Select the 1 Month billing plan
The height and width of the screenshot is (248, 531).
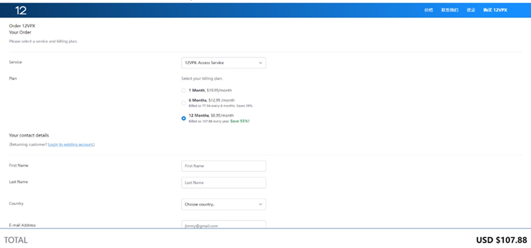[x=184, y=91]
